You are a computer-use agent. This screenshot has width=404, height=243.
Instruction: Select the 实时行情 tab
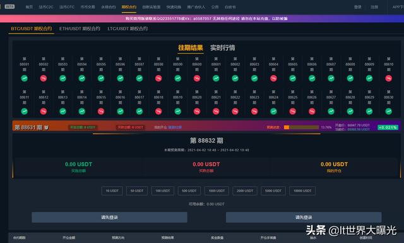223,48
